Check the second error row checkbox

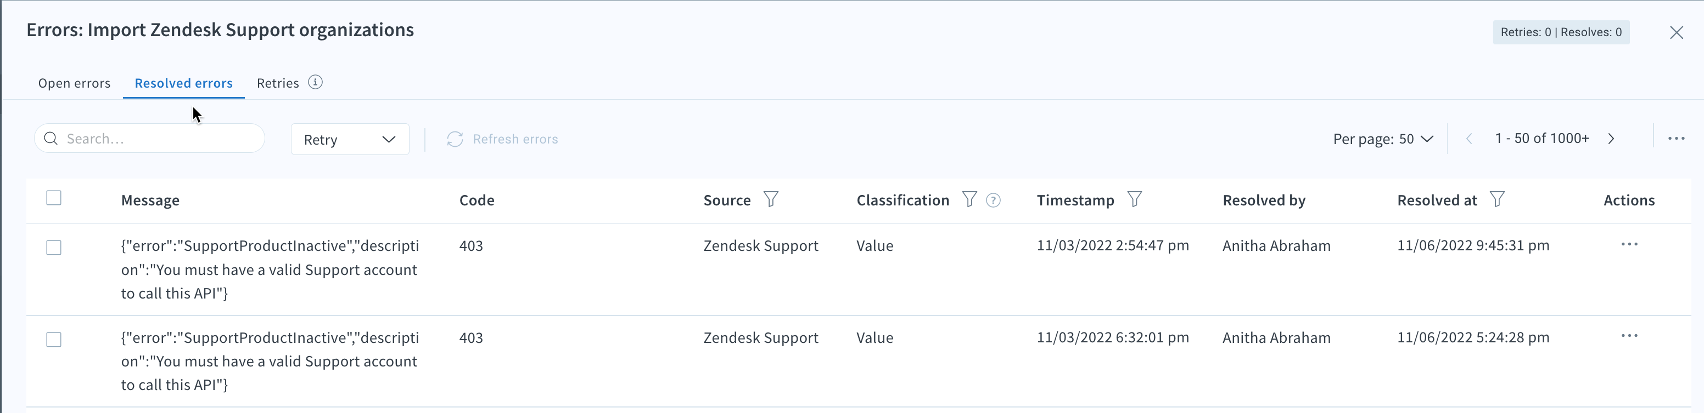click(54, 339)
